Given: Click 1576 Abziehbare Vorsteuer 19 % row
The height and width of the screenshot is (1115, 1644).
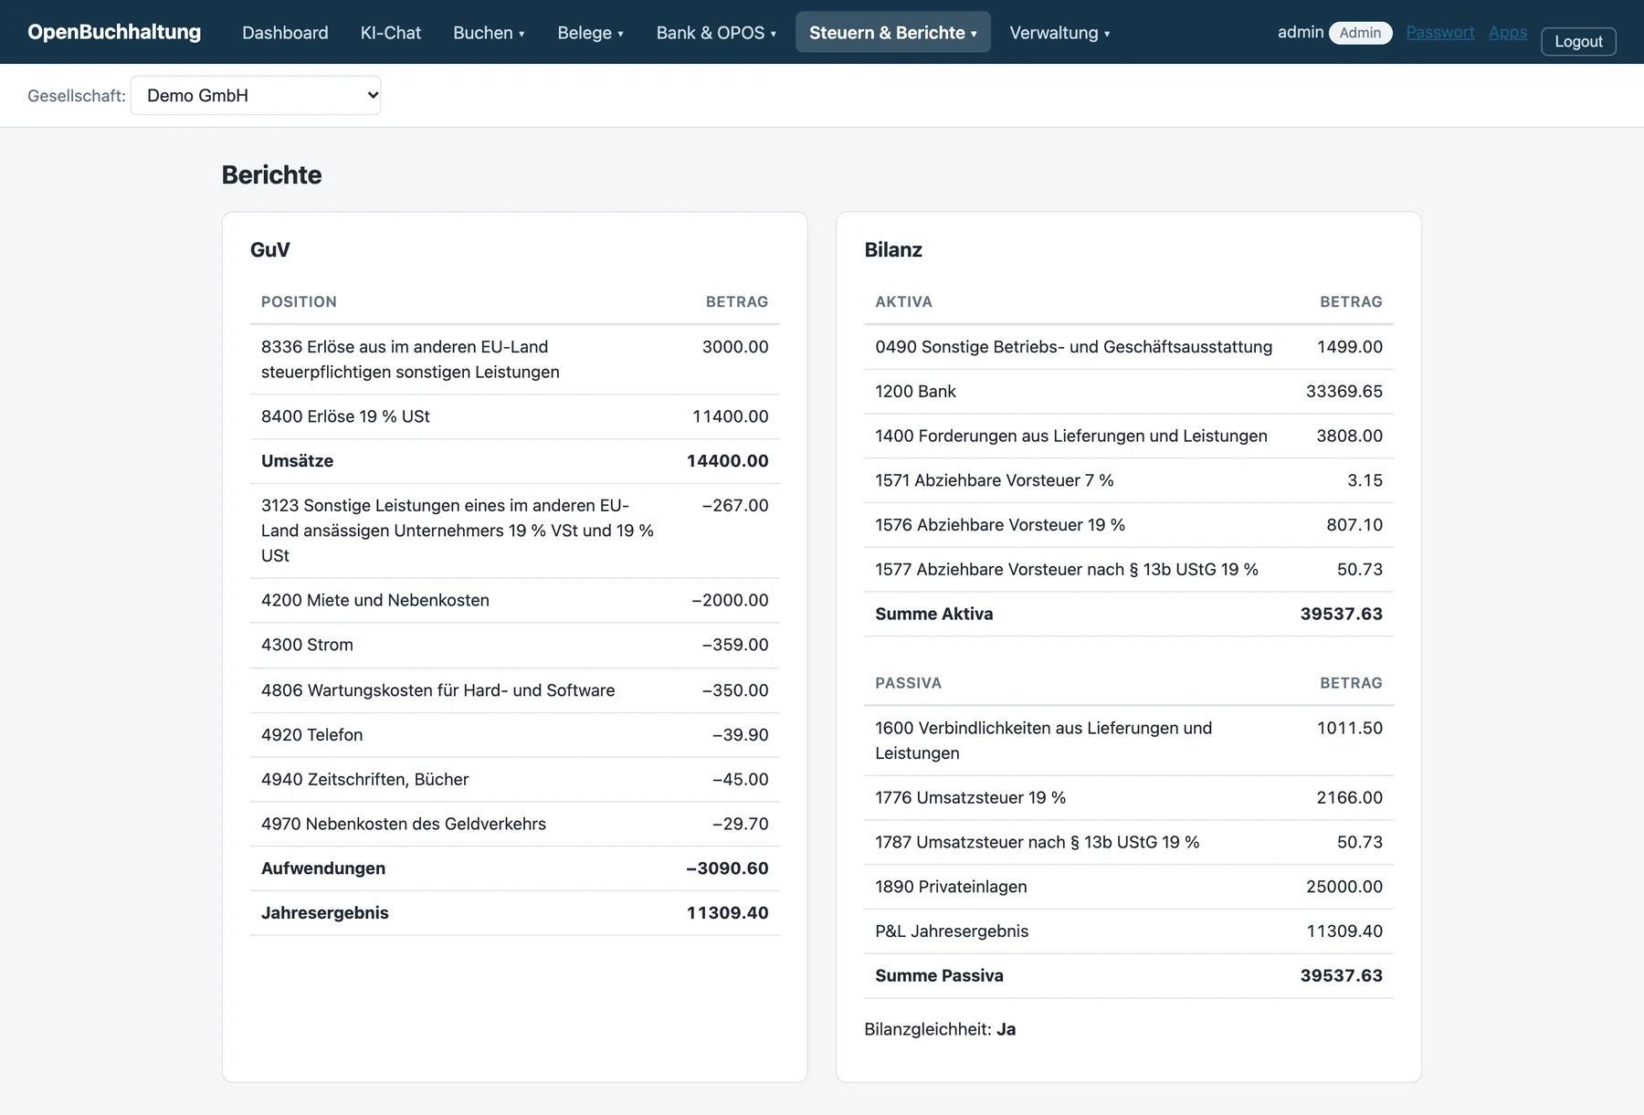Looking at the screenshot, I should [1129, 525].
